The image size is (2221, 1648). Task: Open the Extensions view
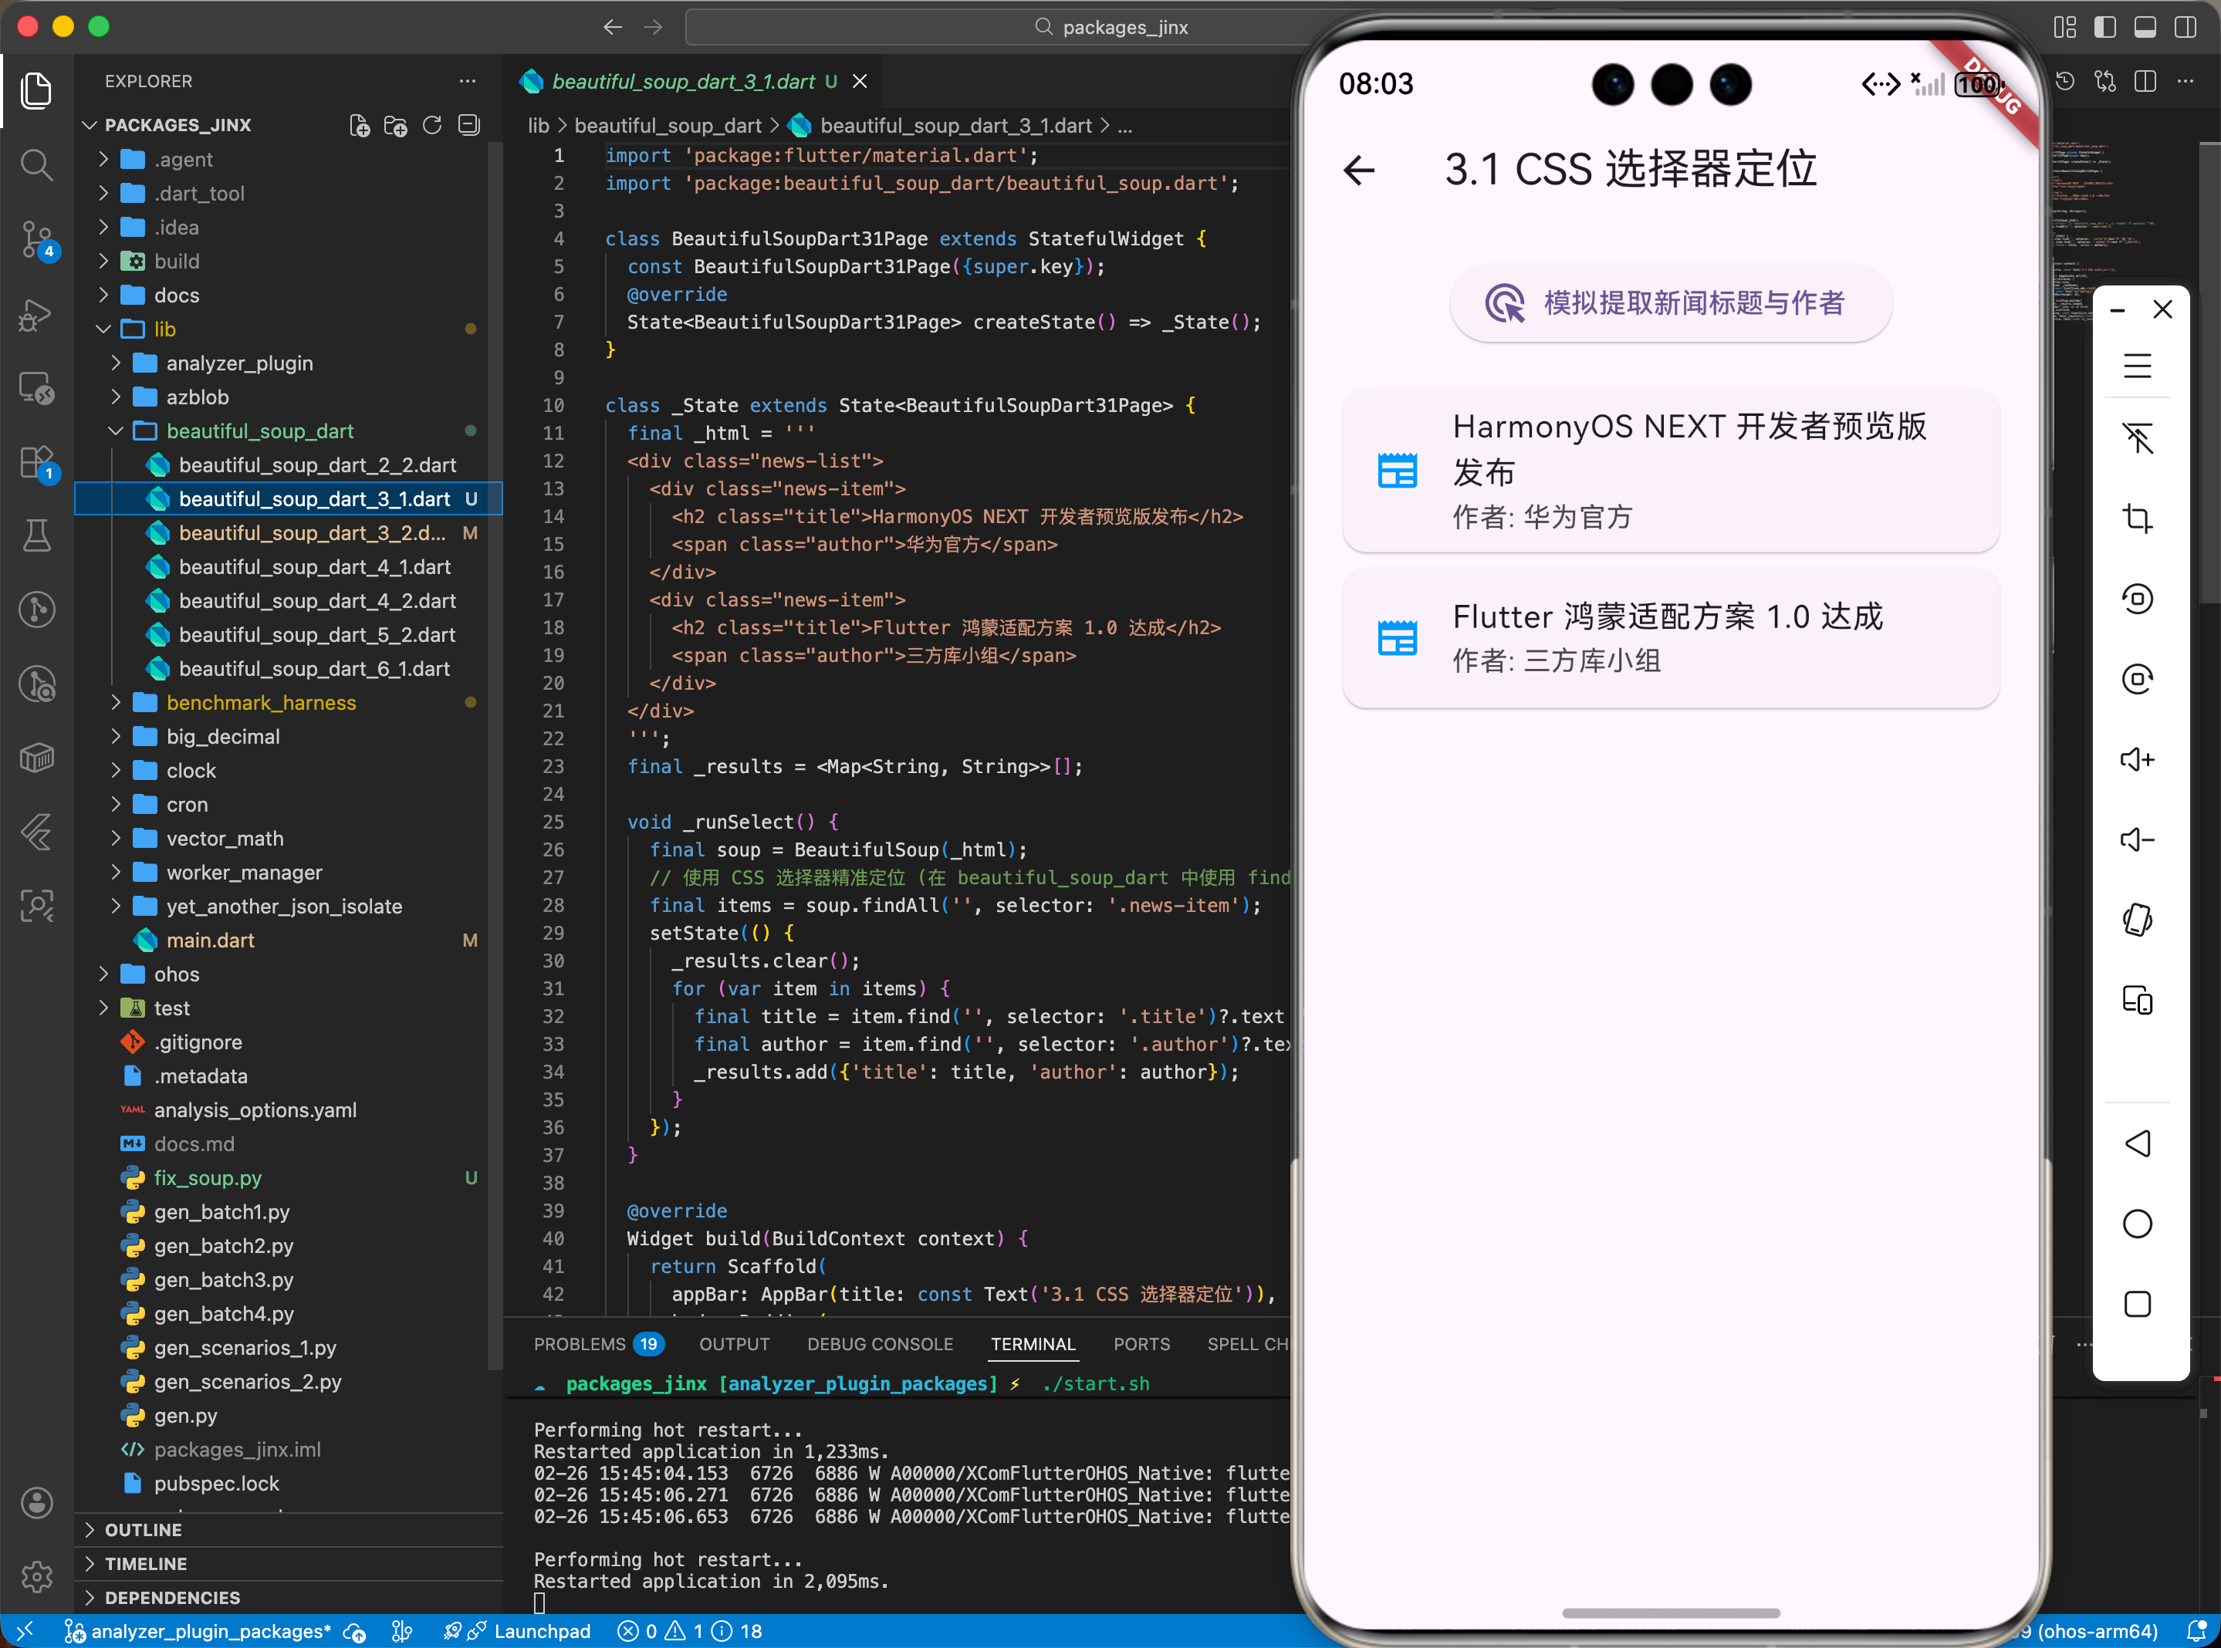pyautogui.click(x=37, y=462)
